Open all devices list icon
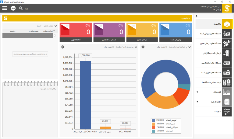Viewport: 234px width, 139px height. click(x=227, y=82)
